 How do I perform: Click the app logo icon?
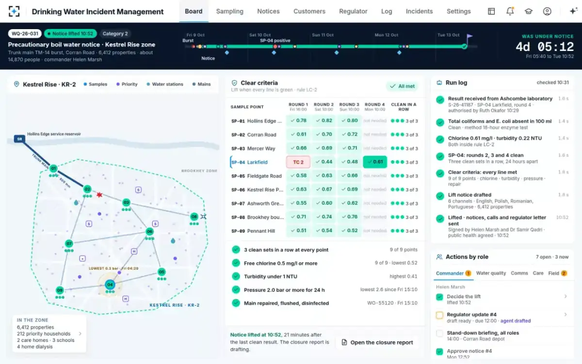click(x=15, y=11)
